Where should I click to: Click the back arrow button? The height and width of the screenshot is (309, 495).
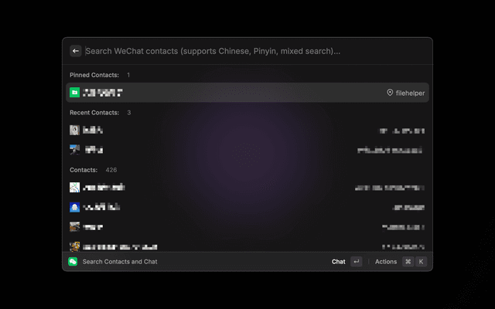click(76, 51)
